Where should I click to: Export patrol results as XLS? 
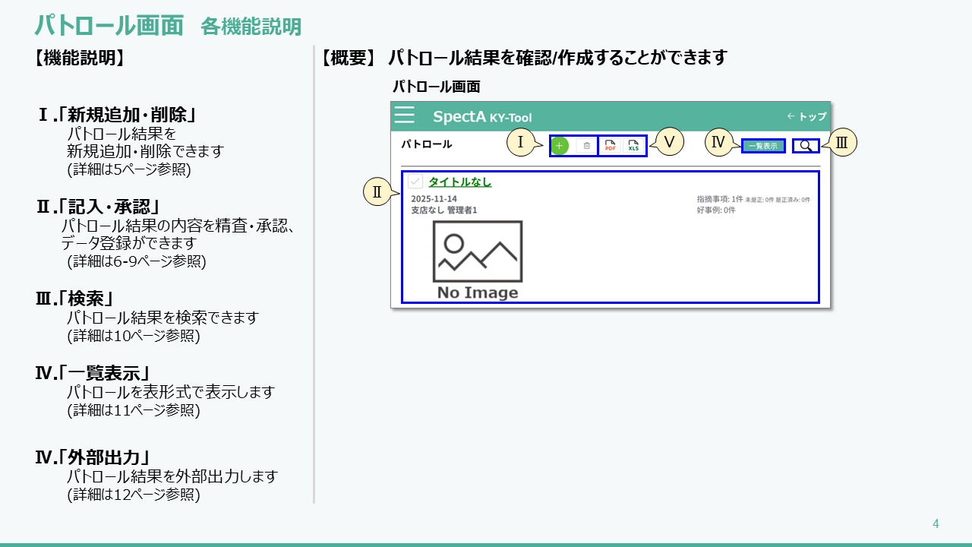[x=633, y=145]
